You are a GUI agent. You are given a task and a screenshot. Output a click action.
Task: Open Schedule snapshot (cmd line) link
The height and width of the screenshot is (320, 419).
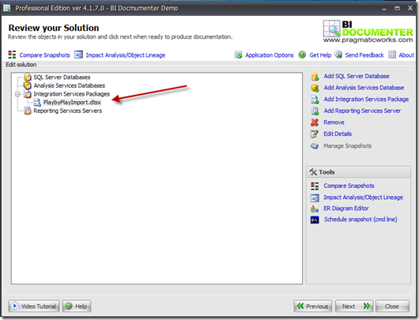[360, 220]
